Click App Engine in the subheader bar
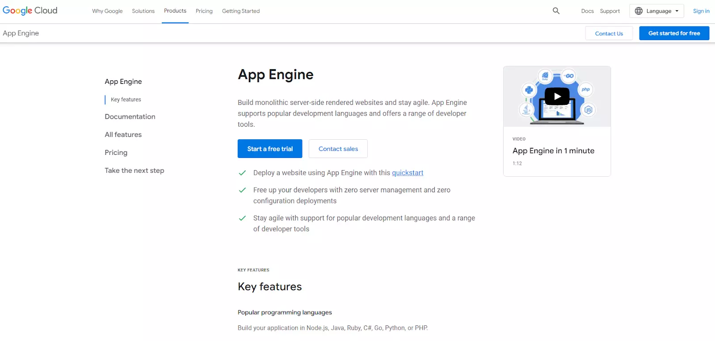Screen dimensions: 715x341 coord(21,33)
